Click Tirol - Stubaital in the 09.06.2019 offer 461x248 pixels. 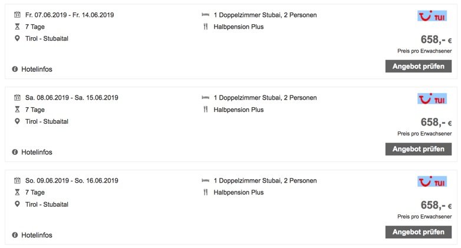pos(47,204)
